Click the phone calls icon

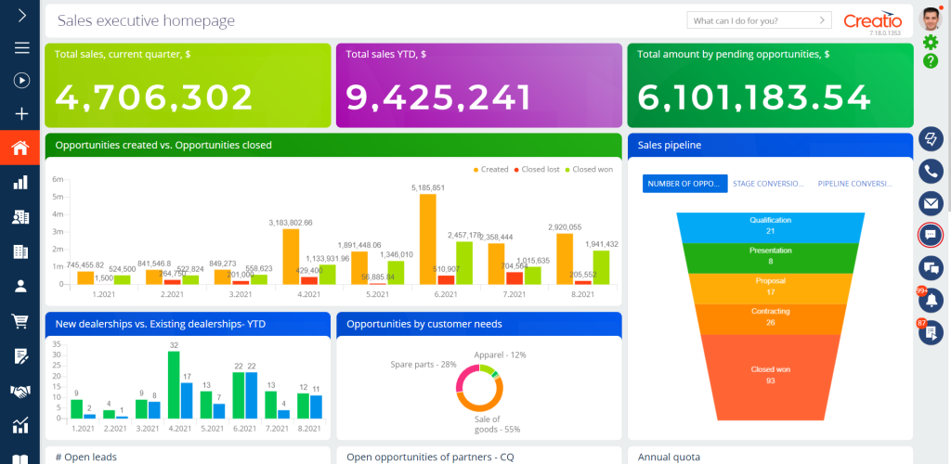[x=931, y=171]
